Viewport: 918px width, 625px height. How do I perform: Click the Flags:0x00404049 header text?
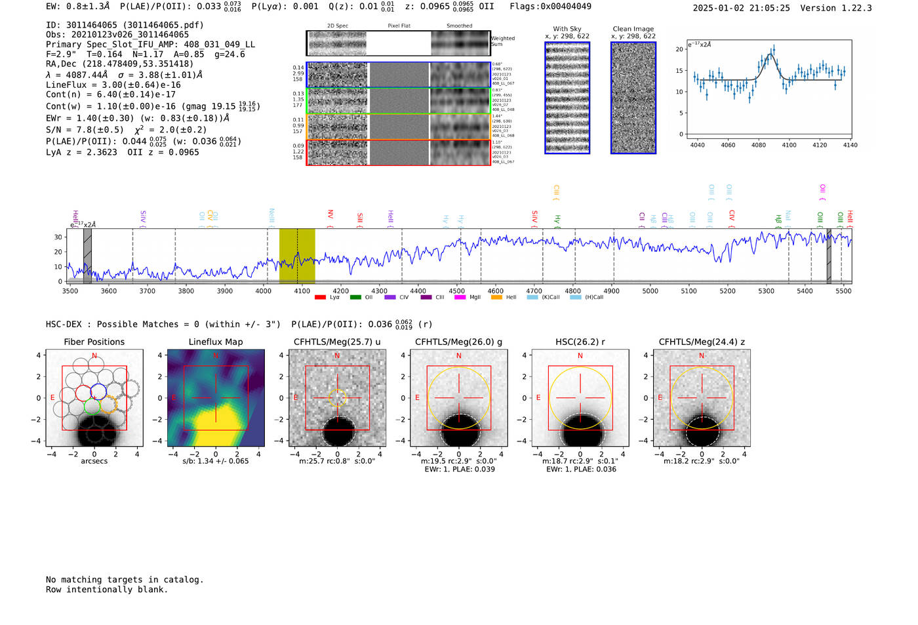551,7
